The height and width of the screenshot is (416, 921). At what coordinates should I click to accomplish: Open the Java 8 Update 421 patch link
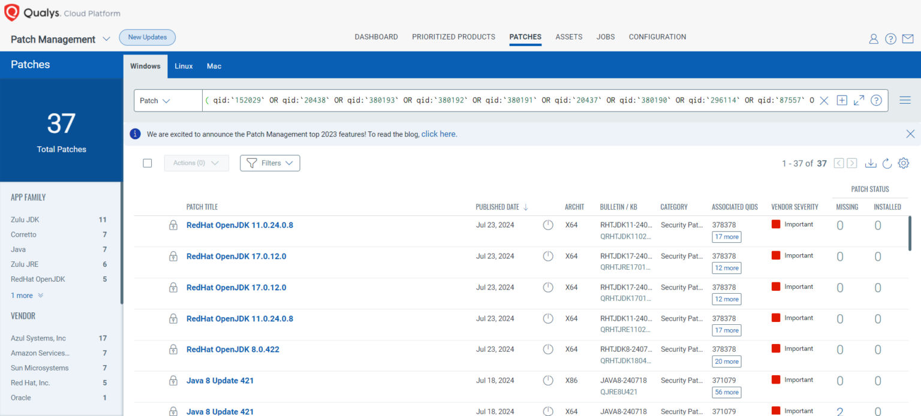click(219, 380)
